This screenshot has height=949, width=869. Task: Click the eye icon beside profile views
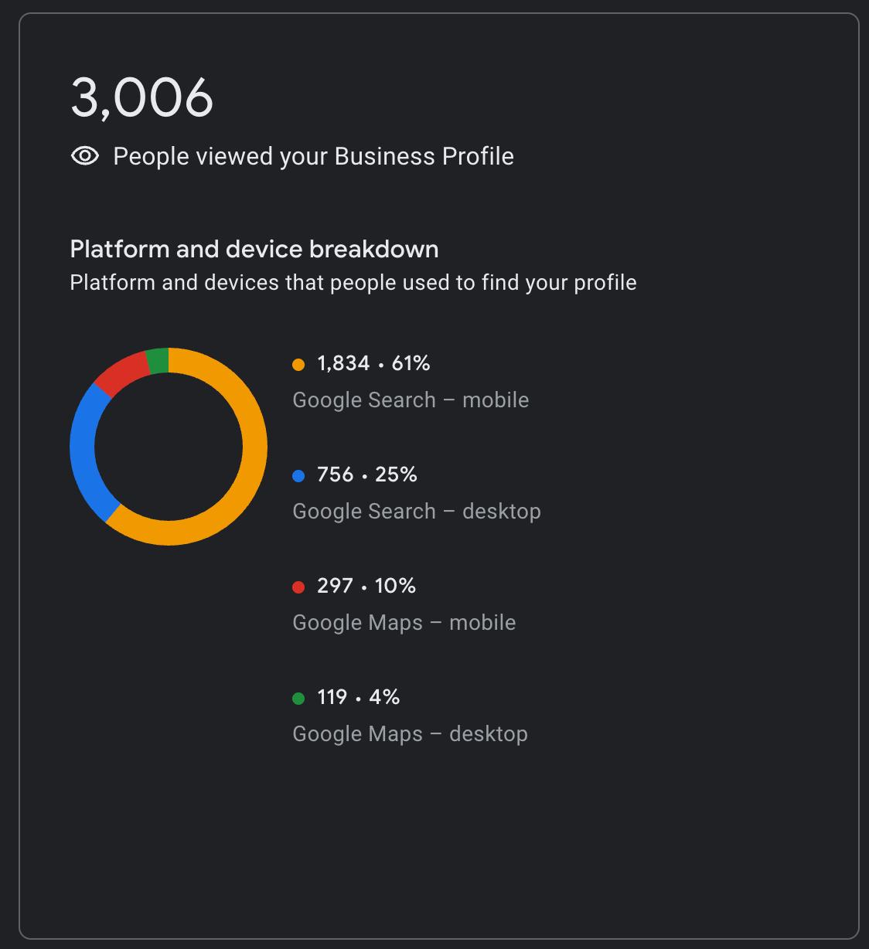click(85, 156)
